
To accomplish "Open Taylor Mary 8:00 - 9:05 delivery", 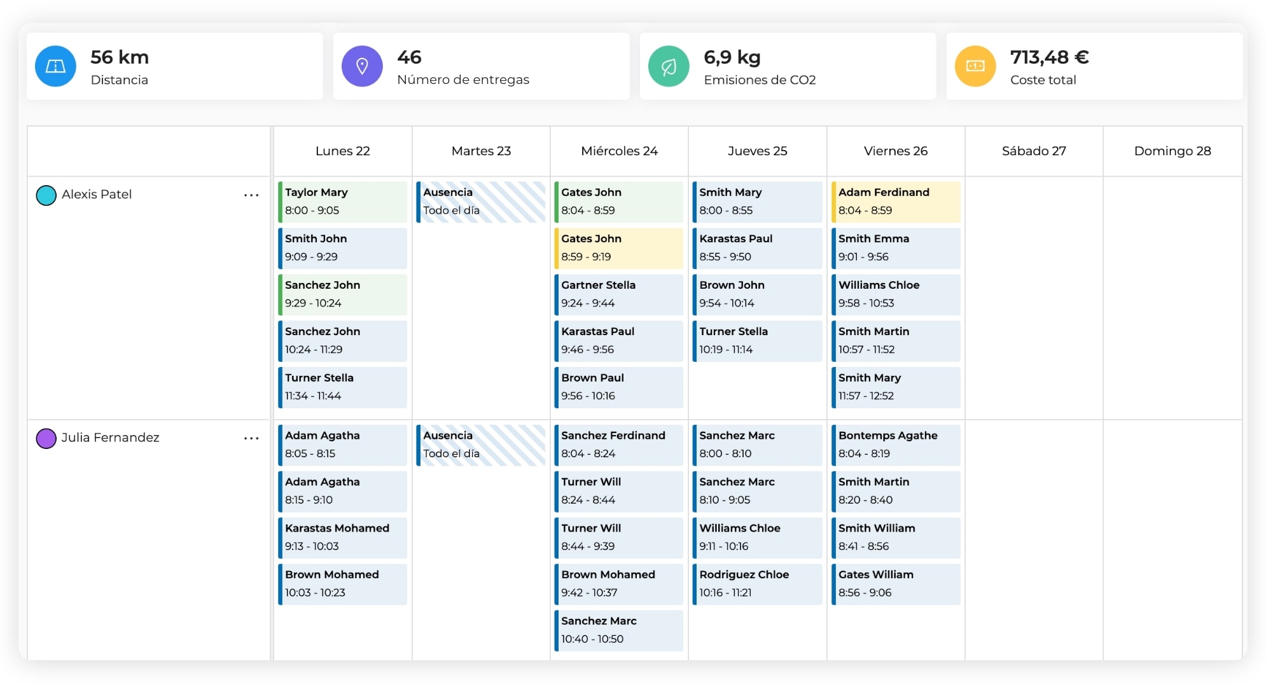I will tap(343, 202).
